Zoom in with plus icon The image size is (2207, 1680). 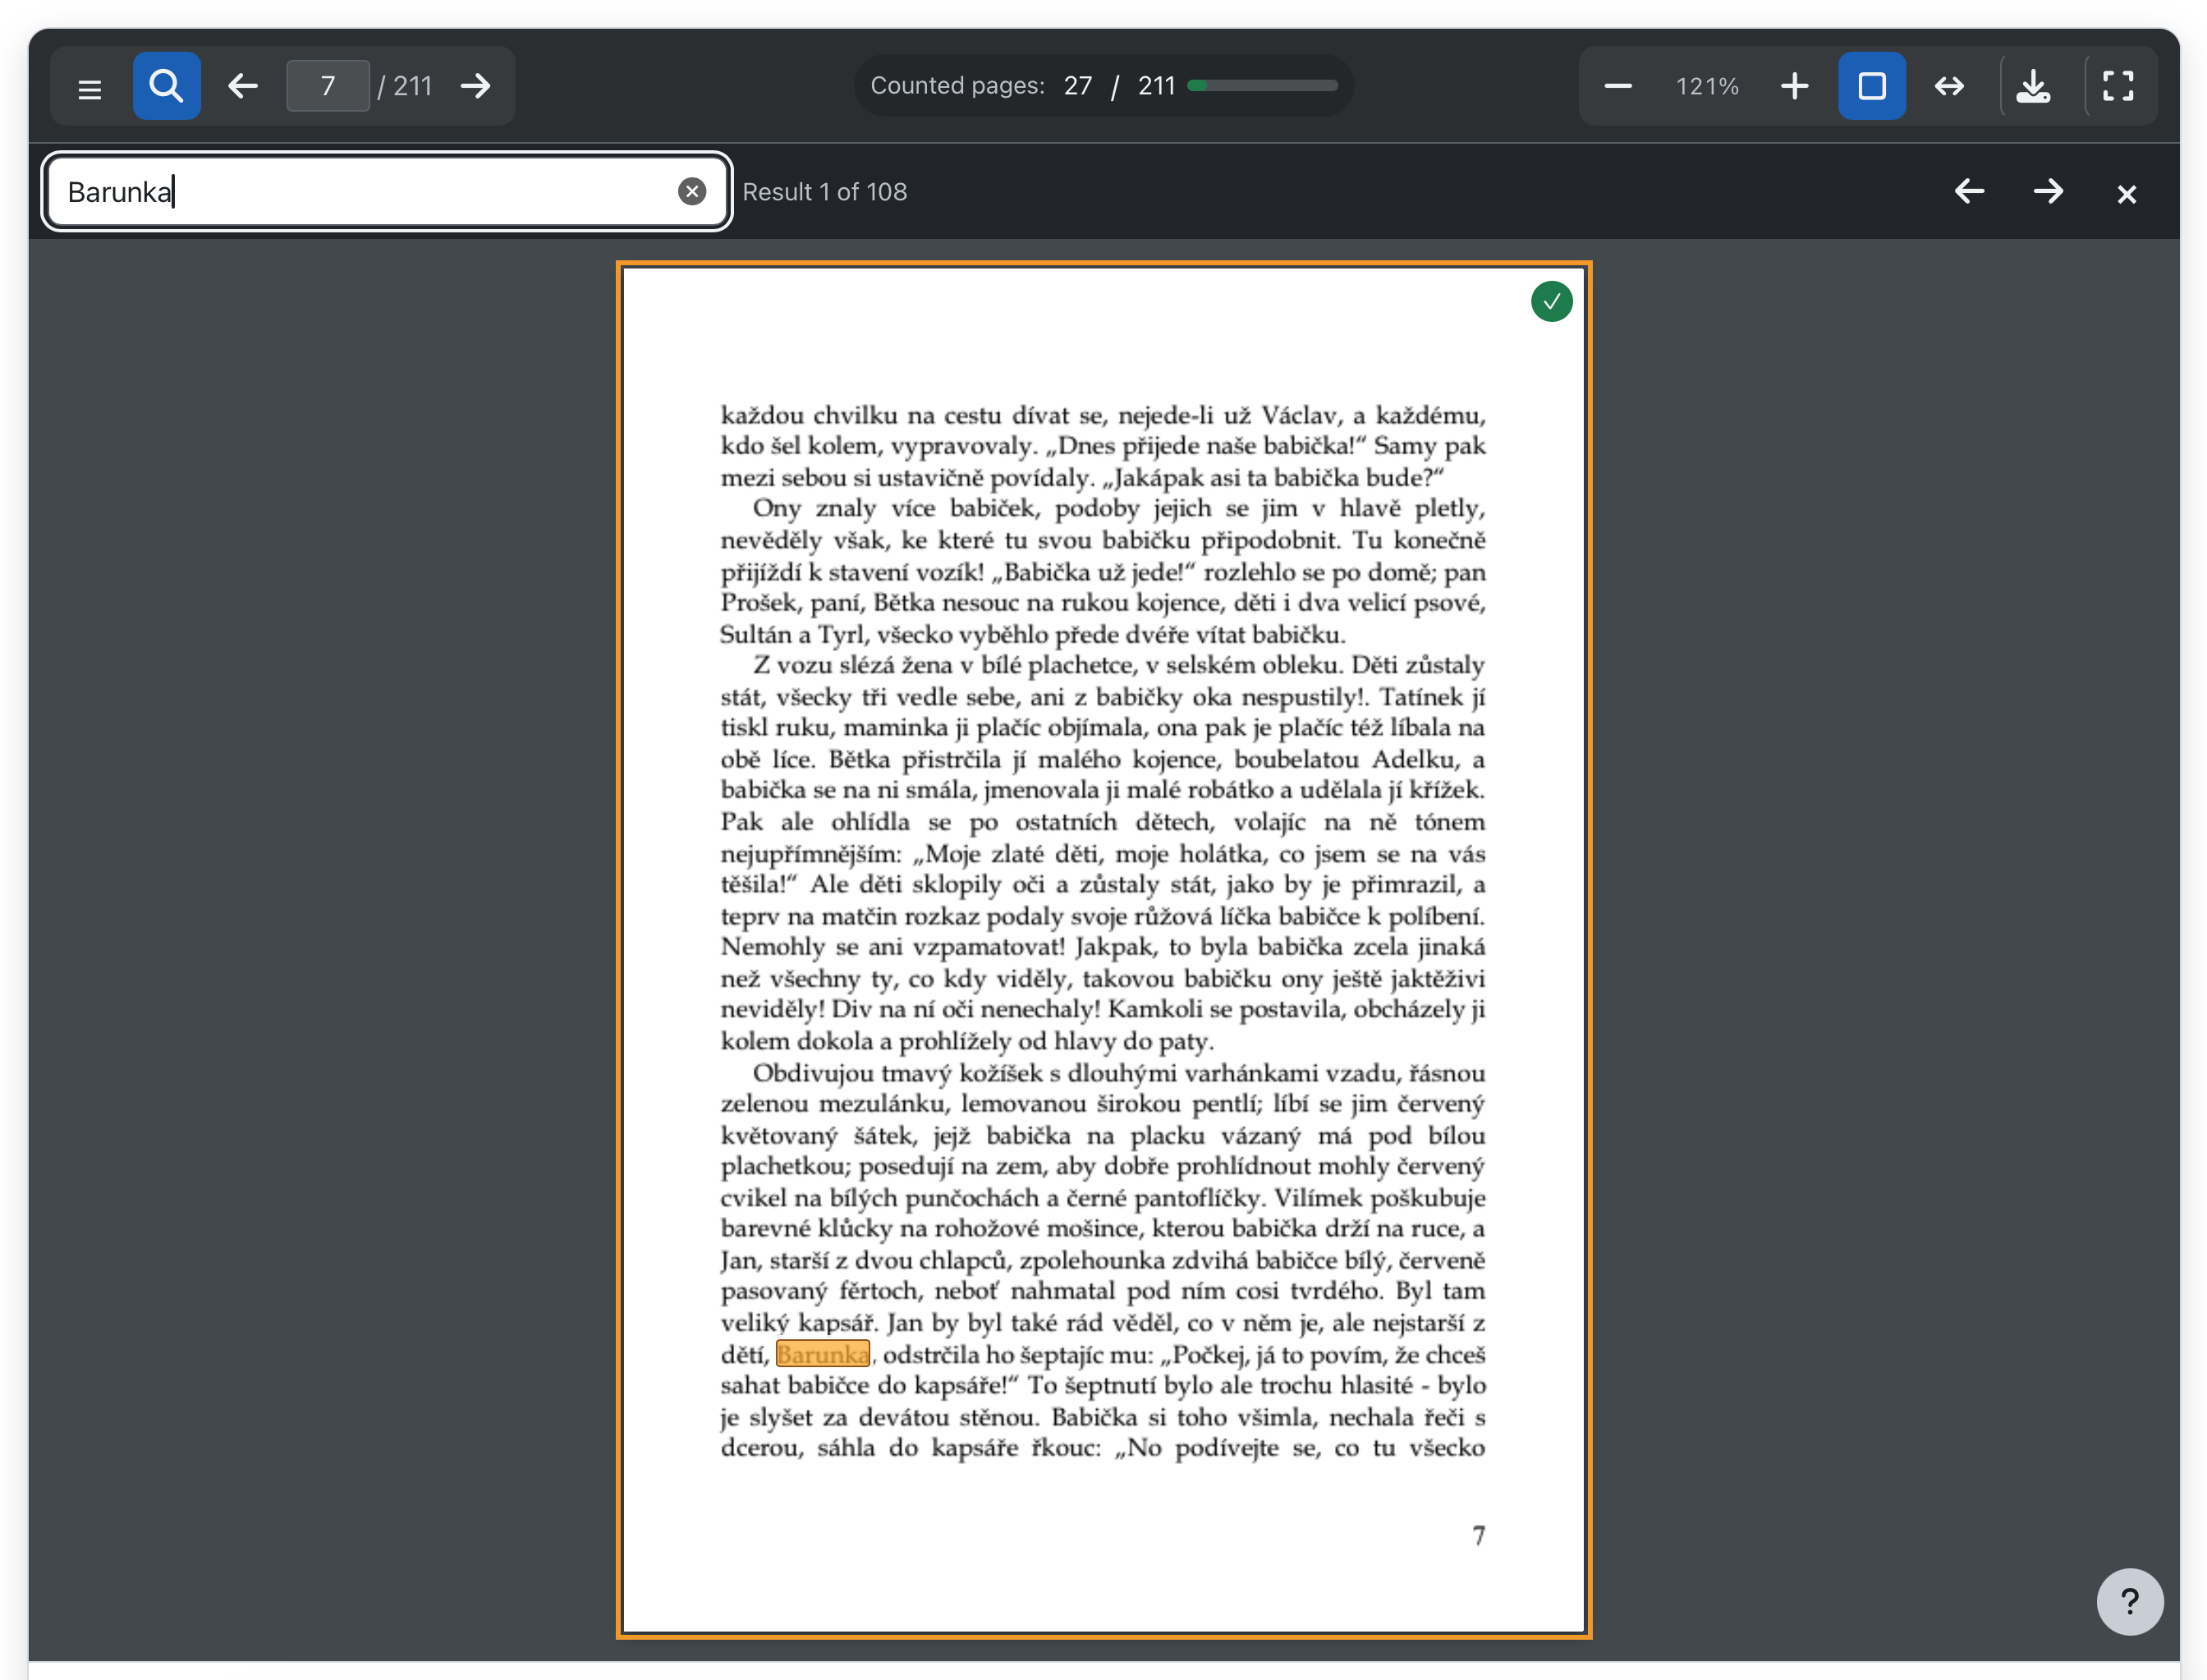[x=1794, y=86]
